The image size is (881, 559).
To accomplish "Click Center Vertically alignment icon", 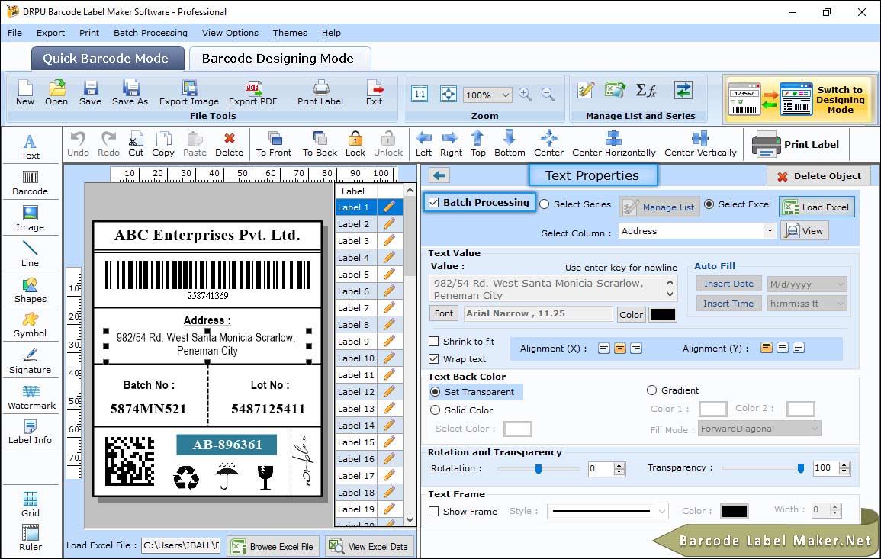I will click(x=700, y=144).
